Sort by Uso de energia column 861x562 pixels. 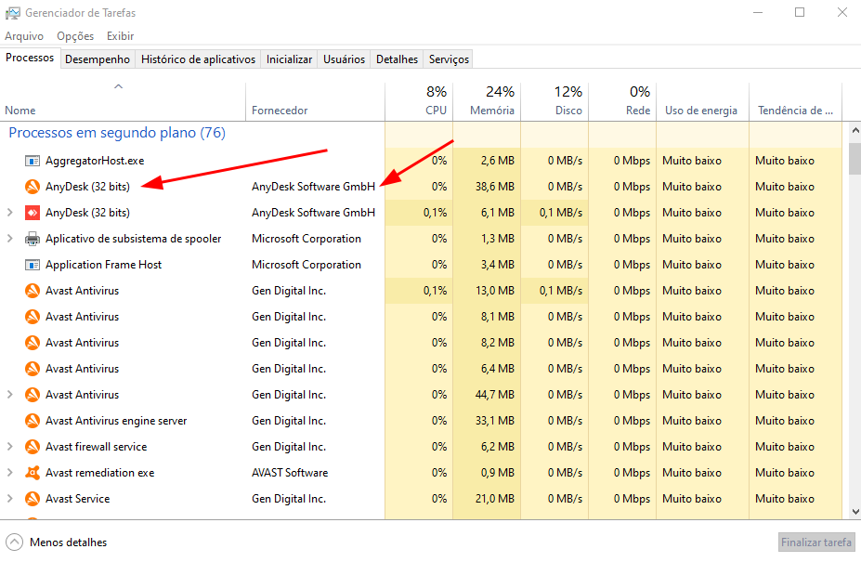(x=703, y=101)
